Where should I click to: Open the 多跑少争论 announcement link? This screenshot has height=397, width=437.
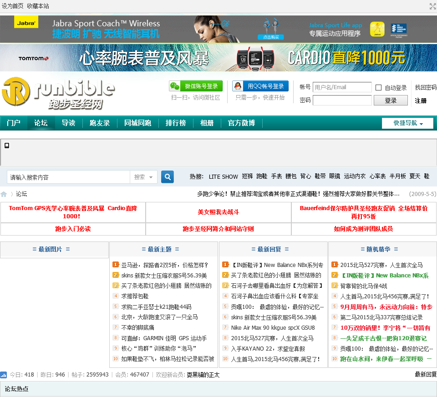(299, 194)
